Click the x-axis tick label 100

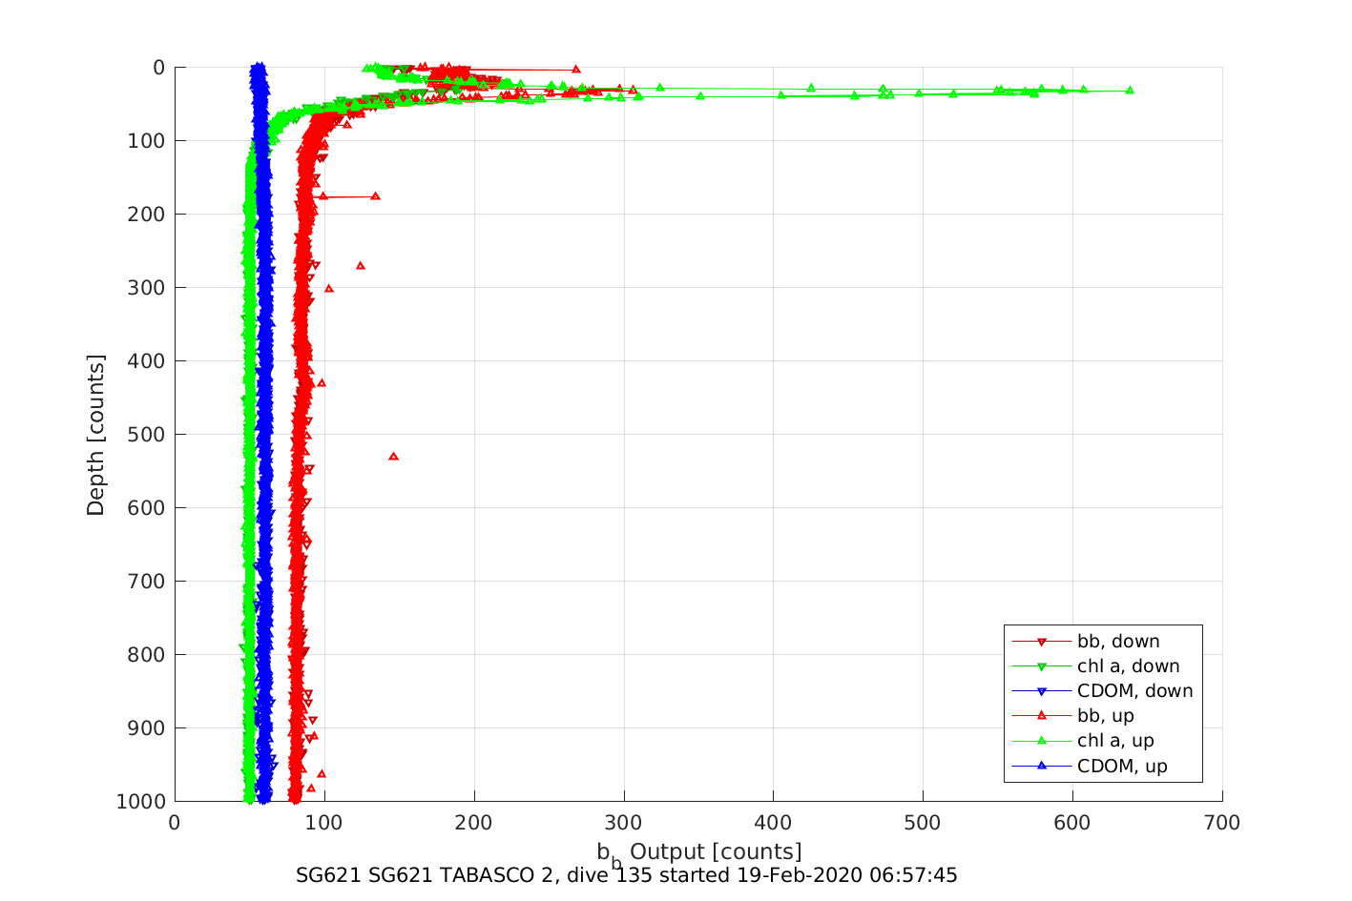click(324, 823)
